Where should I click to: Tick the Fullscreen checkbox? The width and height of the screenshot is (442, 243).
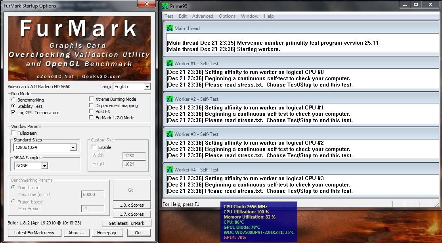pos(14,133)
